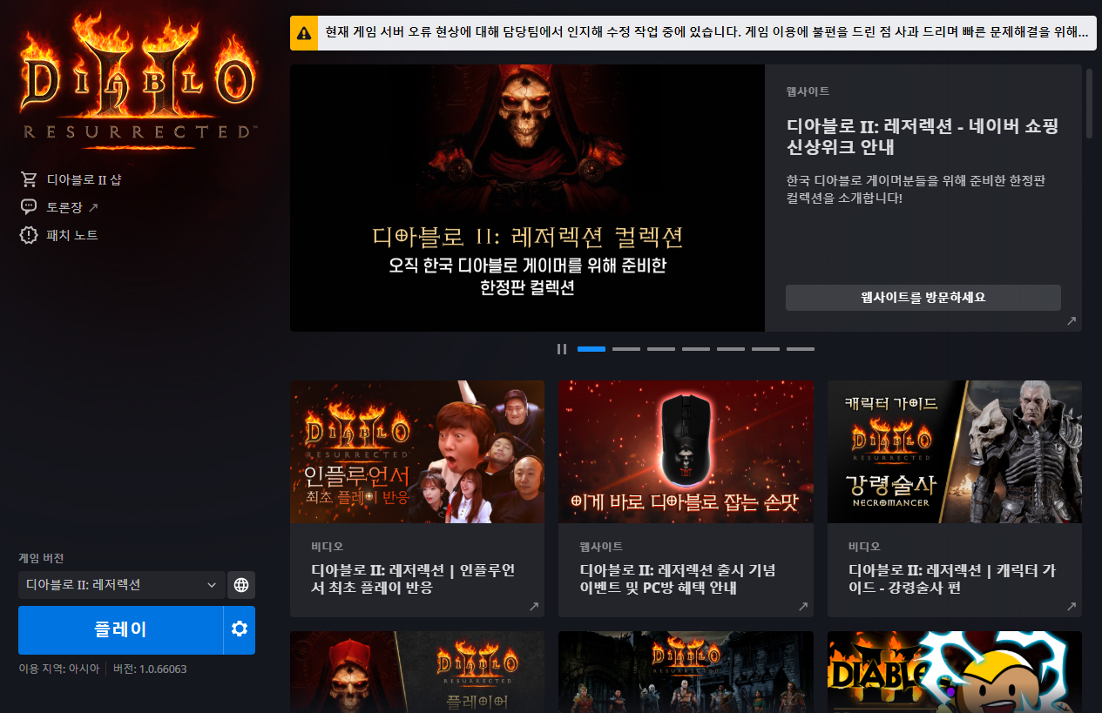Viewport: 1102px width, 713px height.
Task: Click title 네이버 쇼핑 신상위크 안내
Action: pos(923,137)
